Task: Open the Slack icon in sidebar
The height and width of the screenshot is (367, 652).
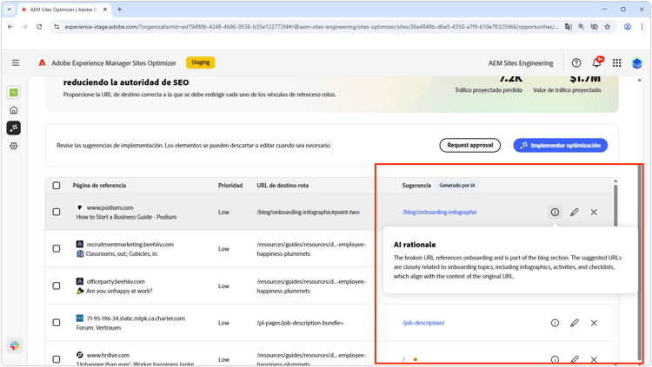Action: click(x=15, y=345)
